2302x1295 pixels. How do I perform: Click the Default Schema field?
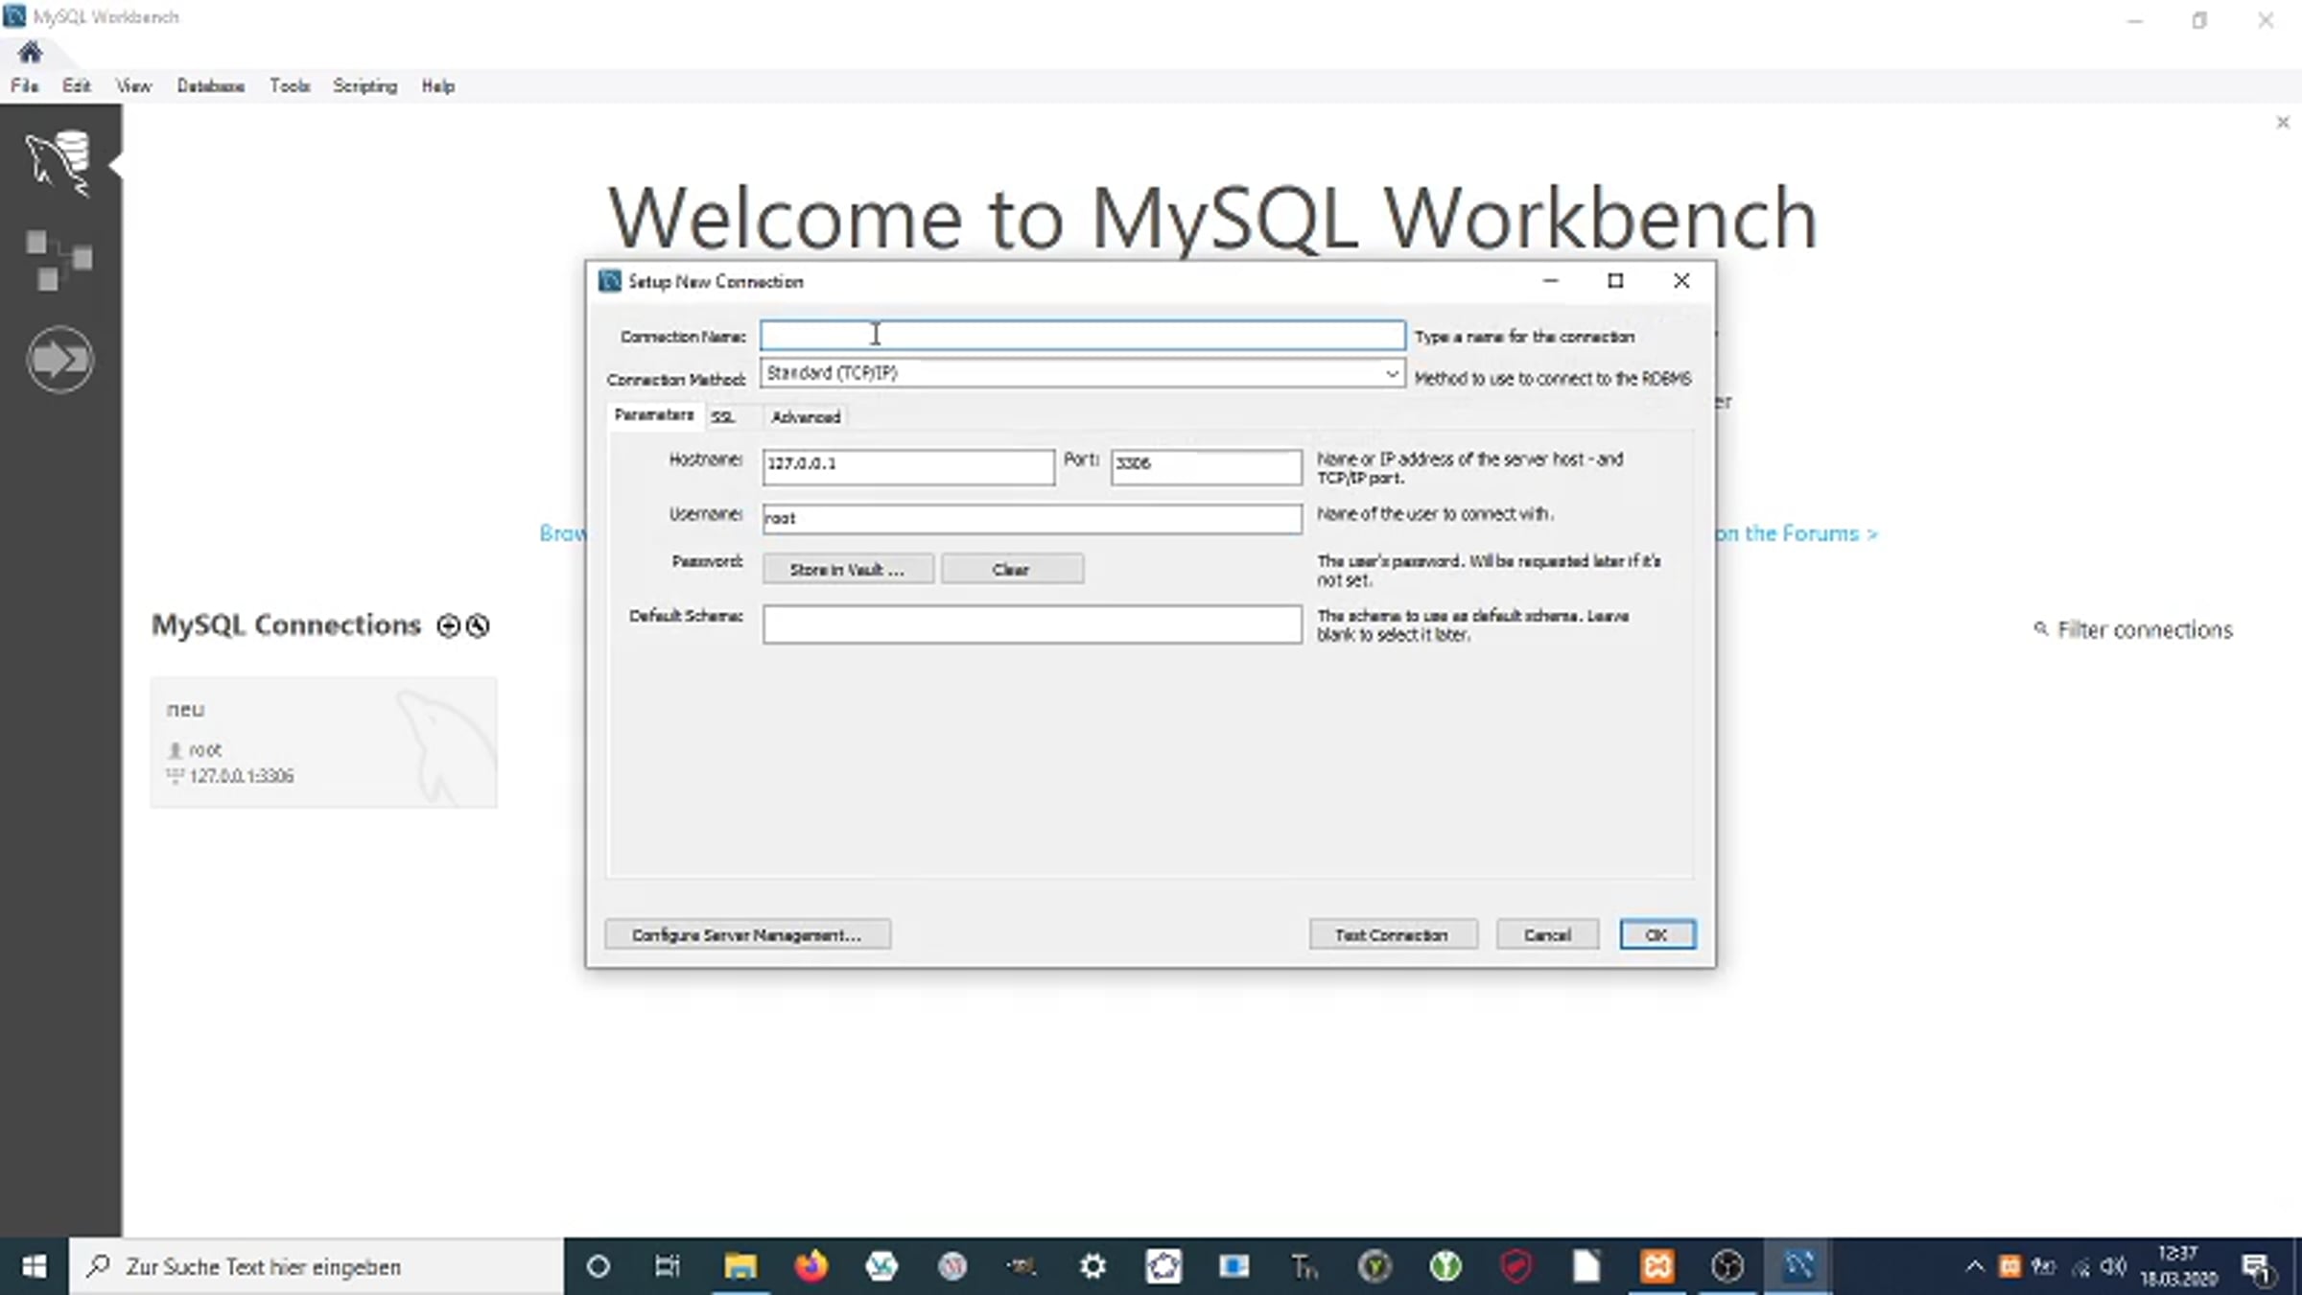1032,624
